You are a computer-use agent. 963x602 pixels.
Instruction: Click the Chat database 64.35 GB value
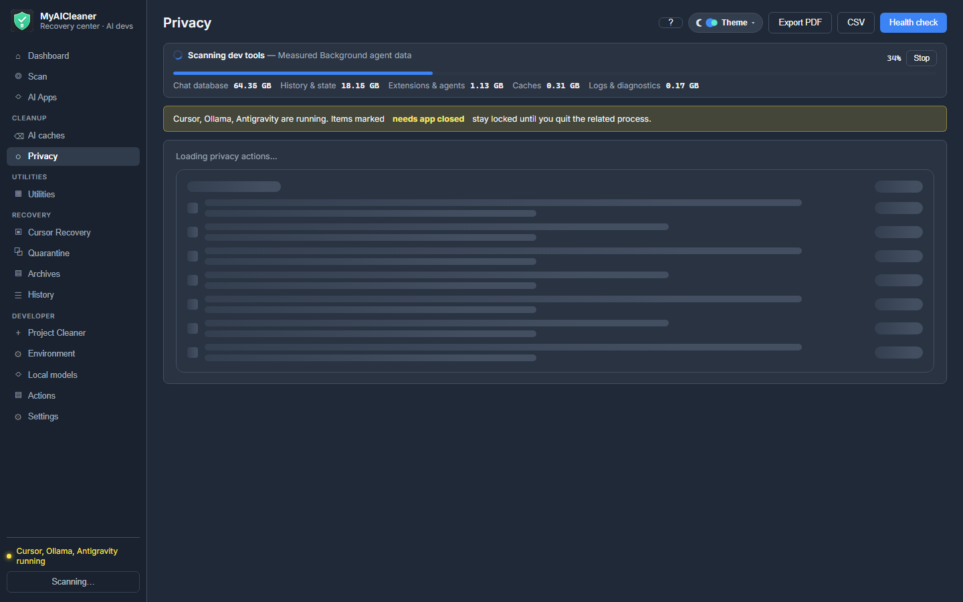point(252,86)
